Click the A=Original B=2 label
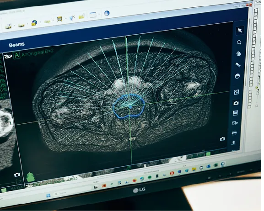264x211 pixels. [x=38, y=53]
